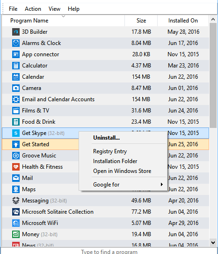Select the Get Skype program name
The width and height of the screenshot is (218, 254).
pos(34,133)
